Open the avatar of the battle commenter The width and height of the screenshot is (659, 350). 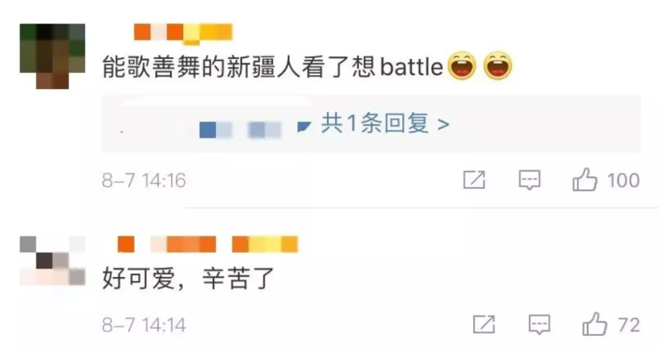[52, 56]
